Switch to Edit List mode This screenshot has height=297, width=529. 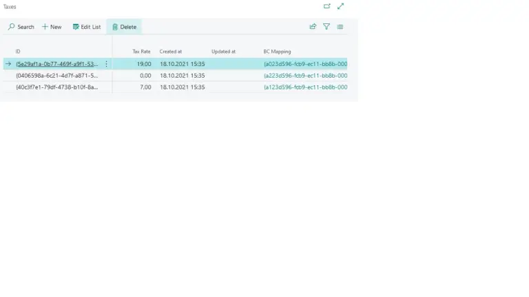point(87,27)
